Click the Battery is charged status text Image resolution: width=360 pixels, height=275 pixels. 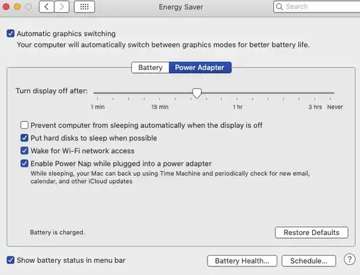tap(57, 232)
